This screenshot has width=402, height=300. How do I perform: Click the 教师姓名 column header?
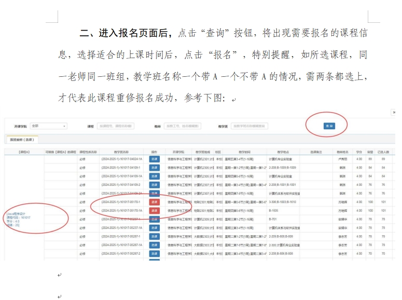pyautogui.click(x=342, y=152)
